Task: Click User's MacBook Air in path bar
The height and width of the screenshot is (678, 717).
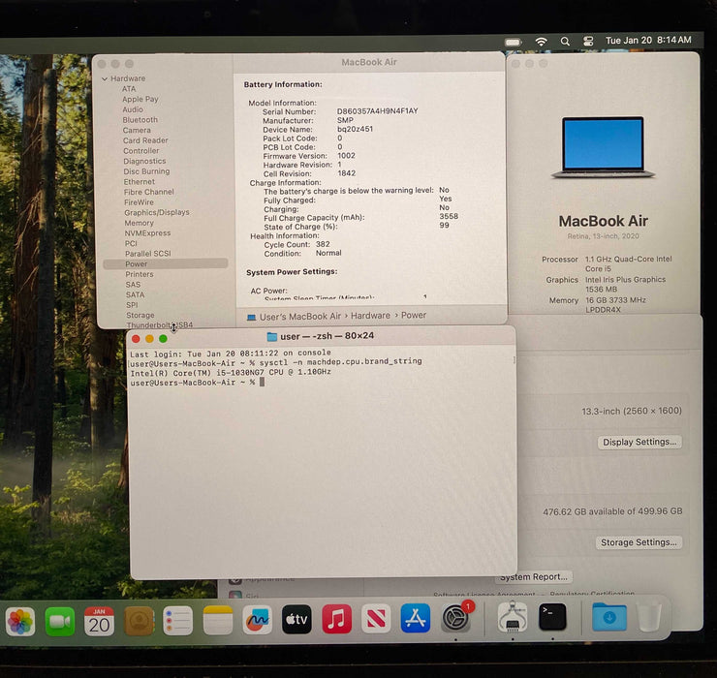Action: [x=300, y=317]
